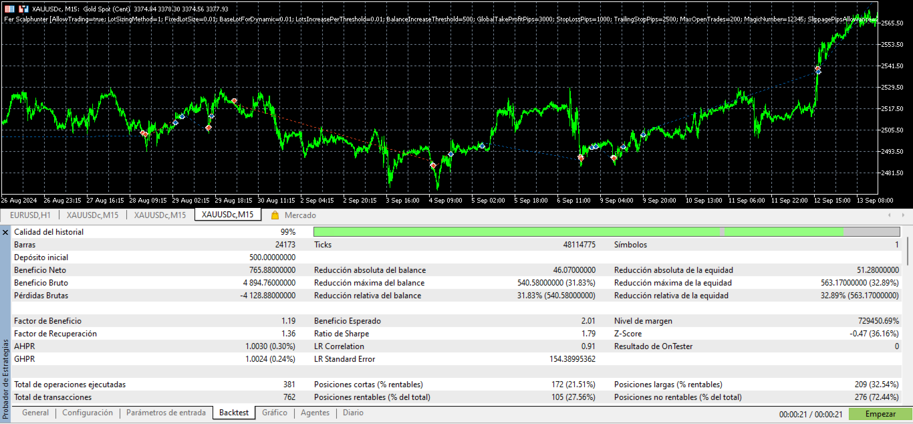
Task: Click the Nivel de margen value 729450.69%
Action: click(877, 321)
